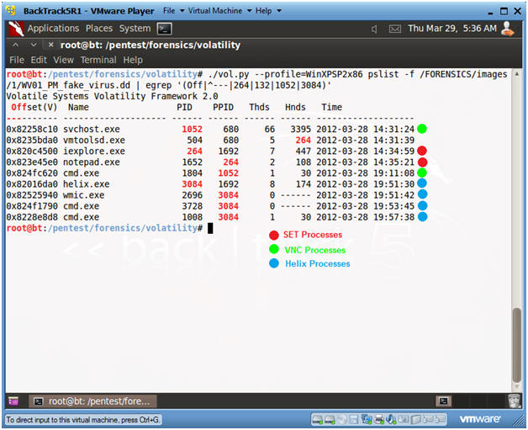
Task: Click the vmware logo in the status bar
Action: point(480,419)
